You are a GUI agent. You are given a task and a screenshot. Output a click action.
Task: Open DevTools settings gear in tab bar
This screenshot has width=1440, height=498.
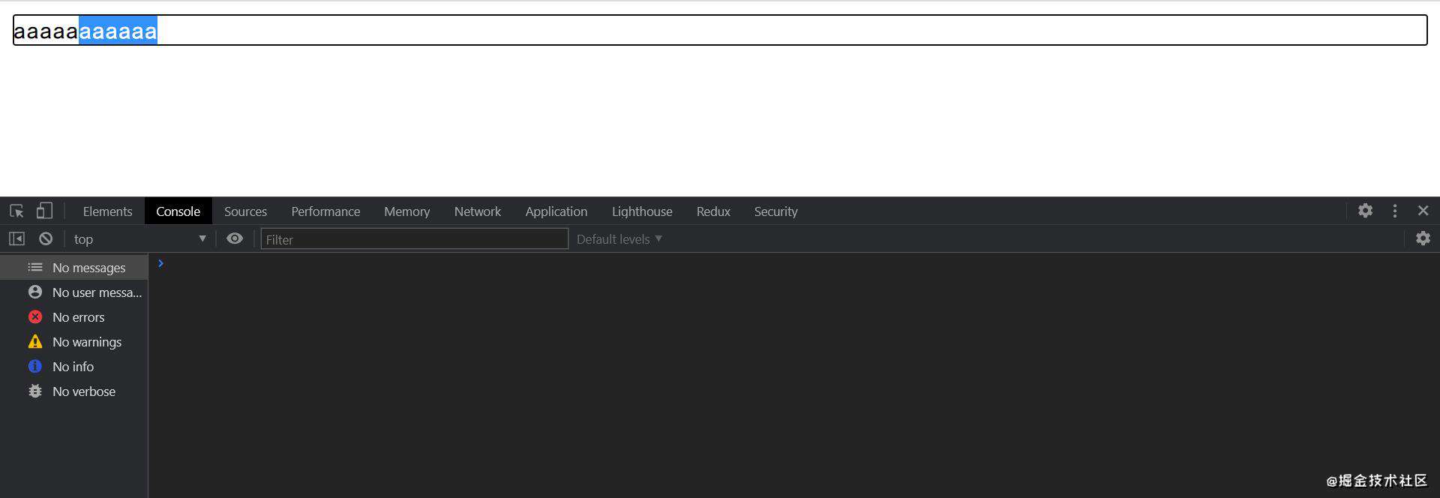pyautogui.click(x=1365, y=211)
